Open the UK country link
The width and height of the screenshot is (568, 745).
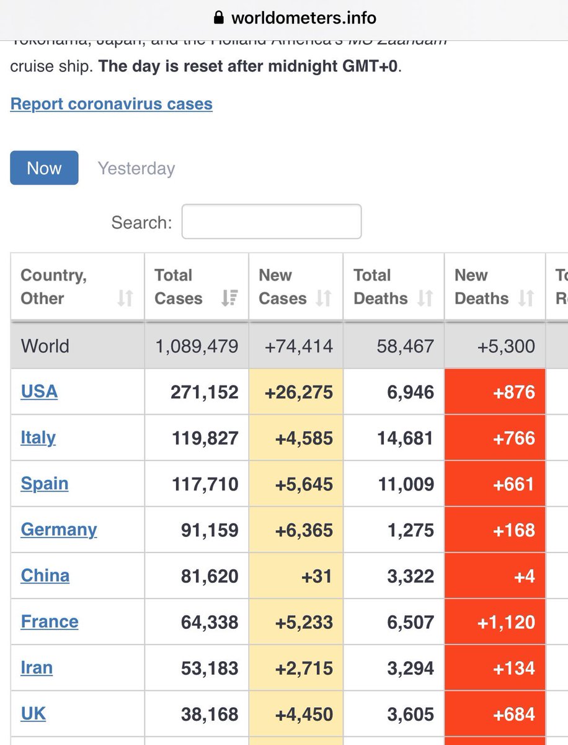33,713
